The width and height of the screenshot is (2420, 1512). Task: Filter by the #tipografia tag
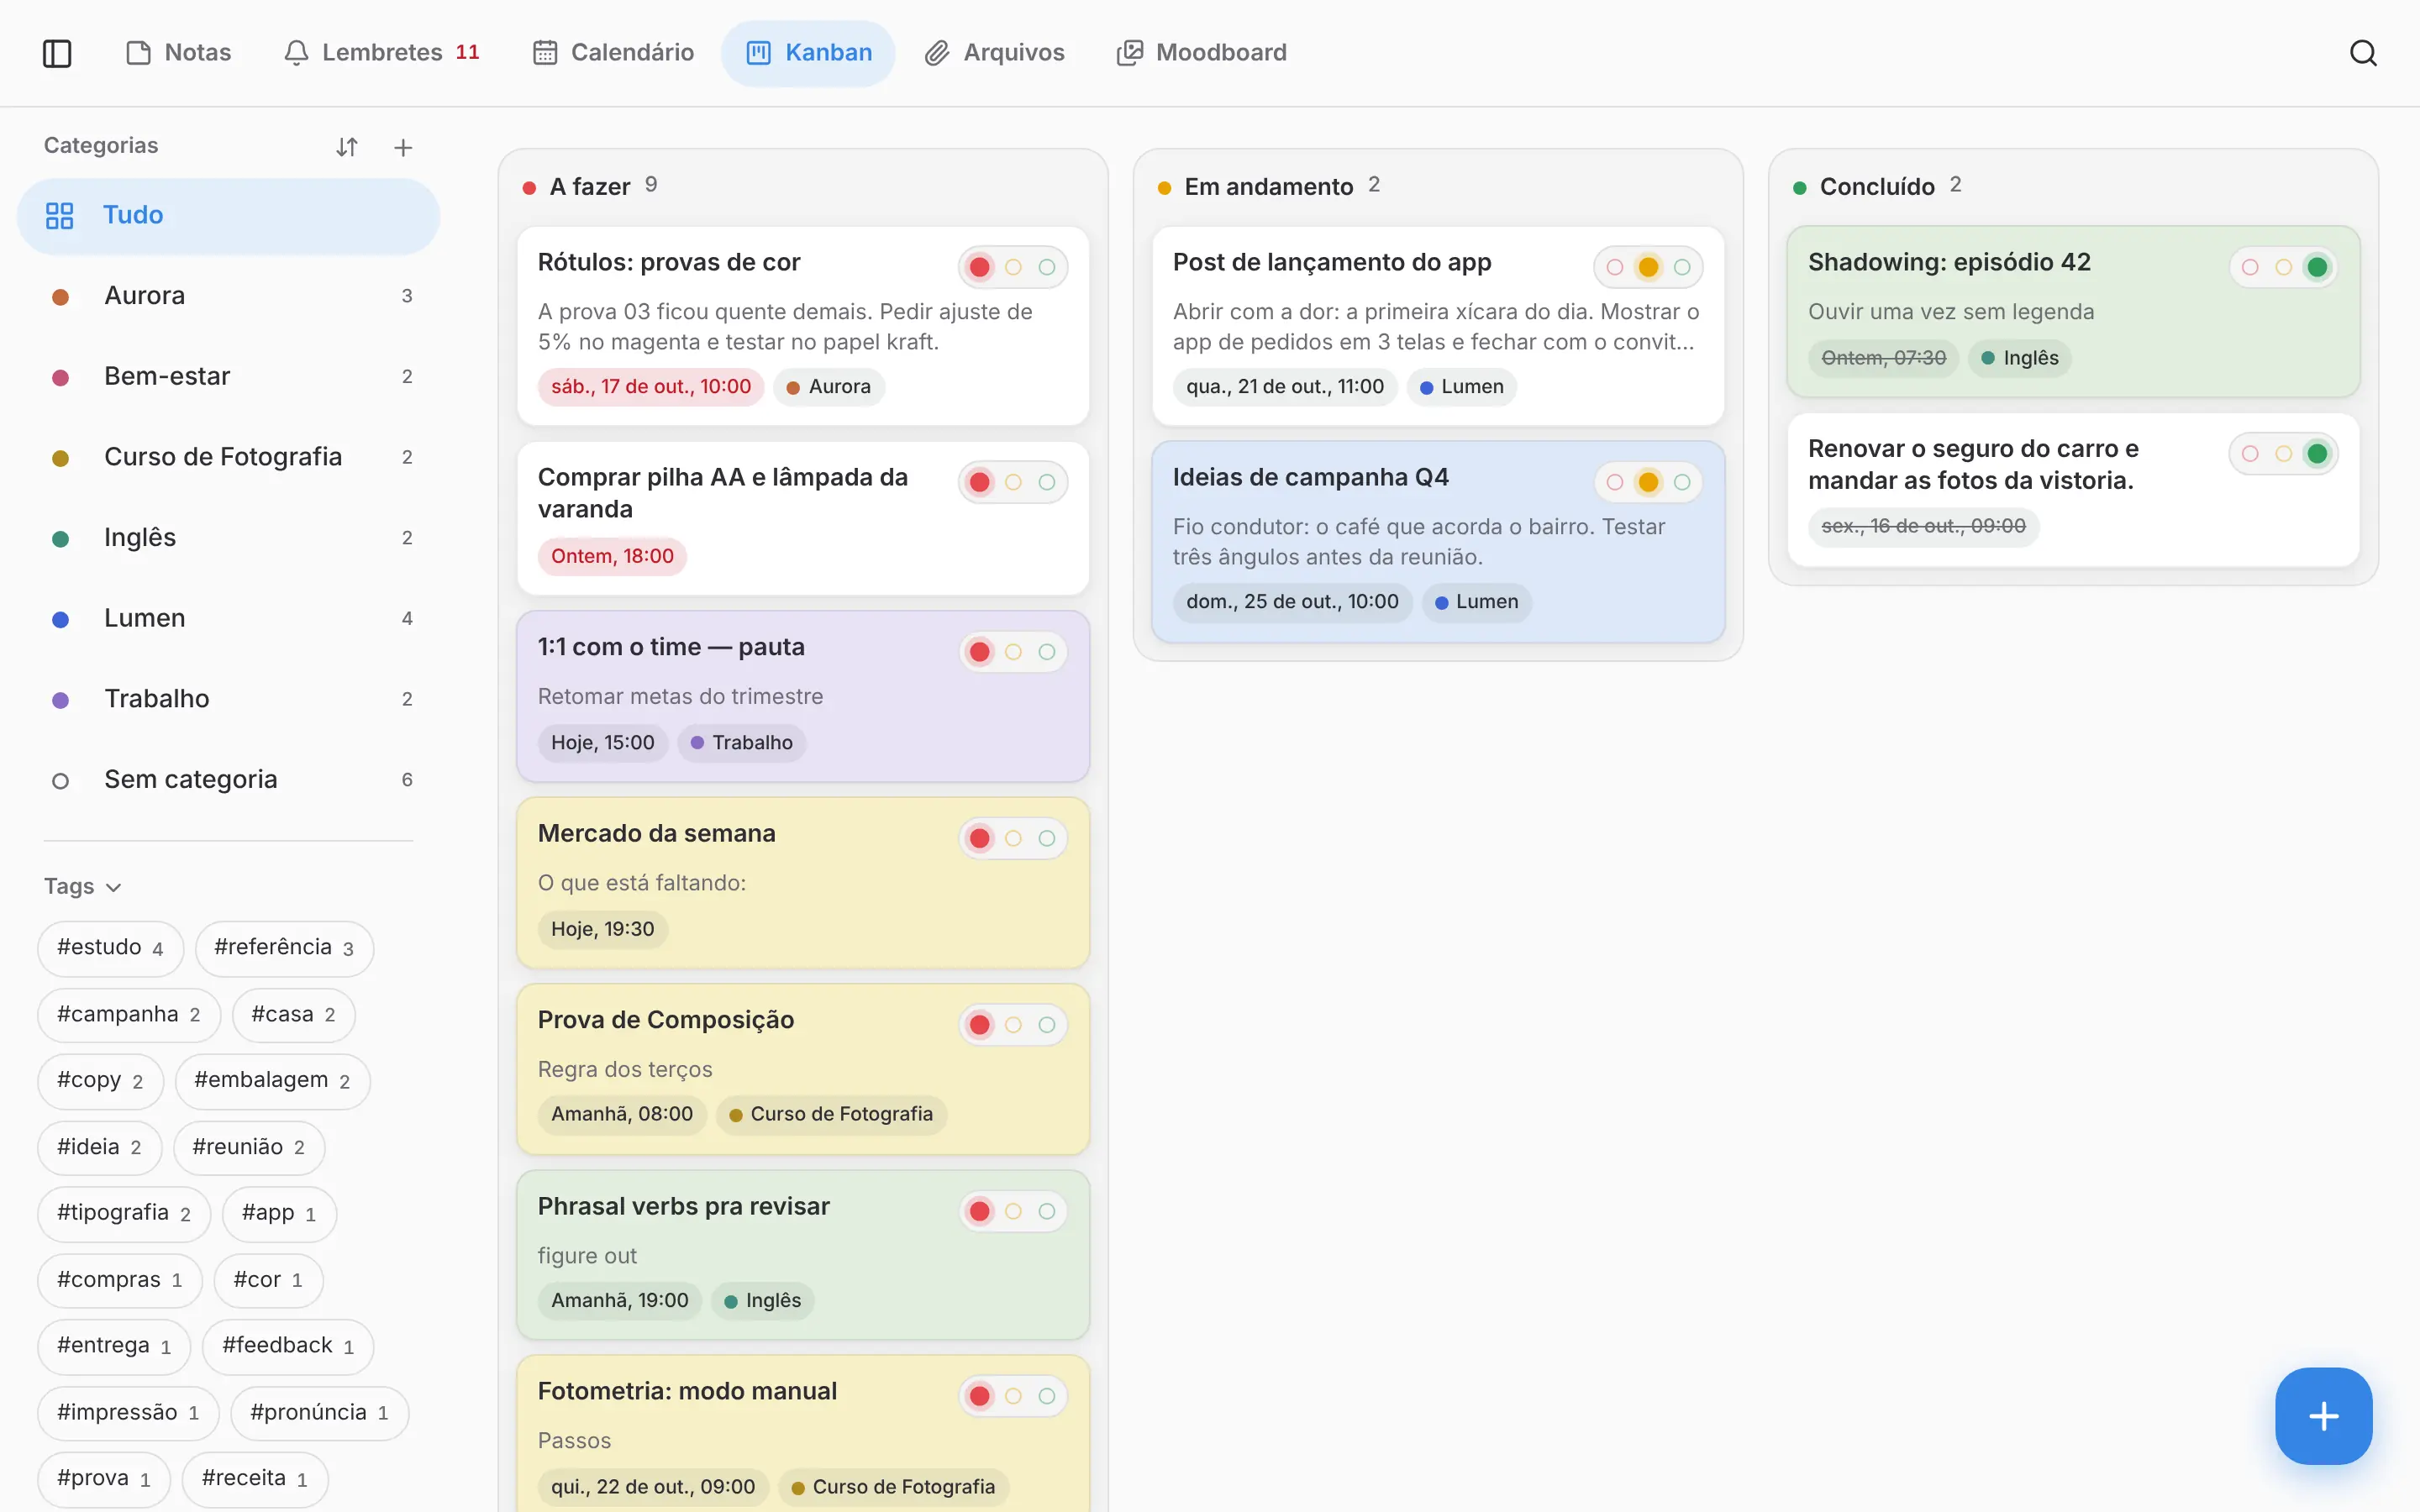point(124,1214)
